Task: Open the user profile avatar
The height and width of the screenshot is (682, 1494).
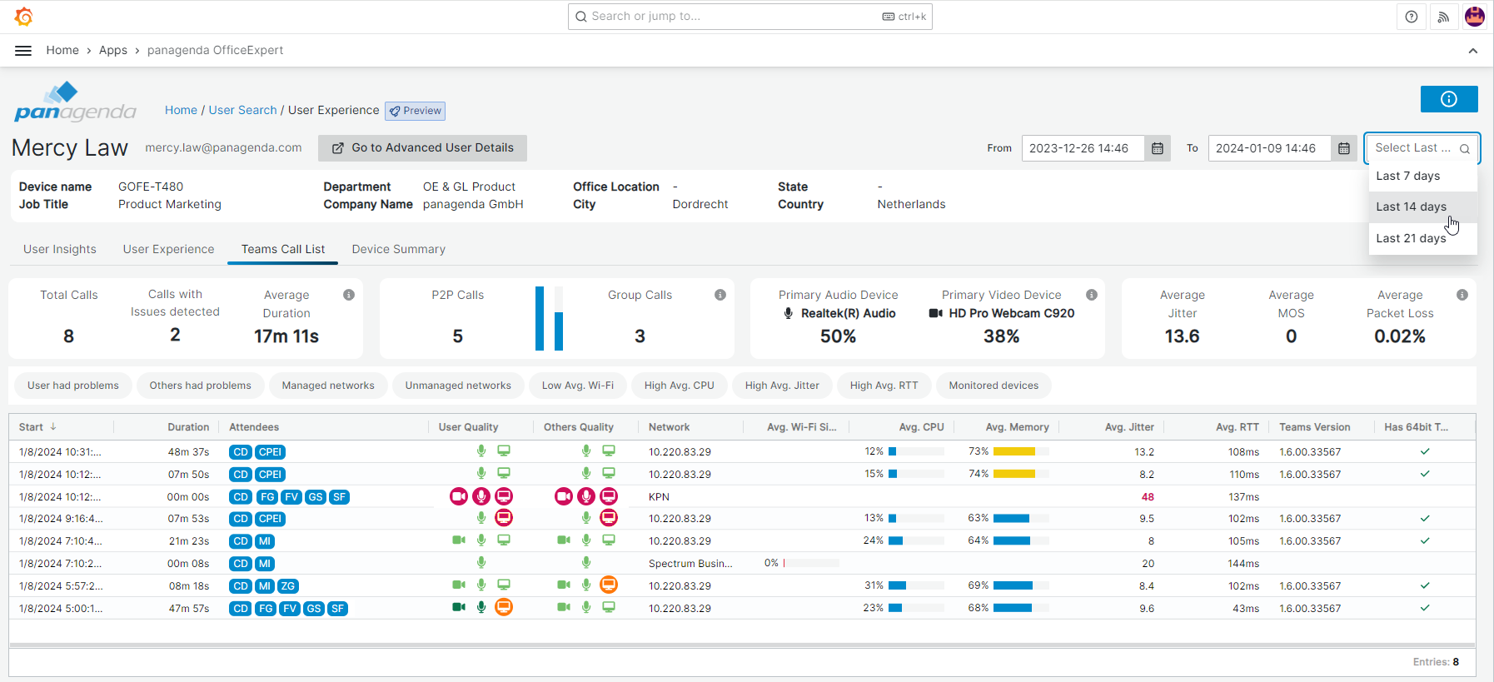Action: tap(1475, 17)
